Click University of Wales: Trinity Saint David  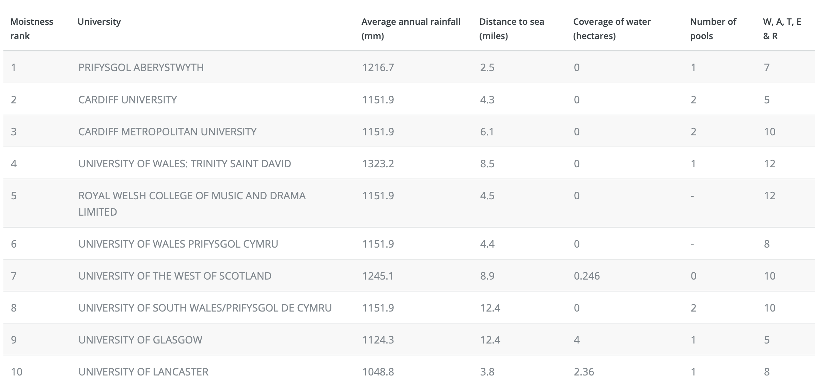(185, 164)
